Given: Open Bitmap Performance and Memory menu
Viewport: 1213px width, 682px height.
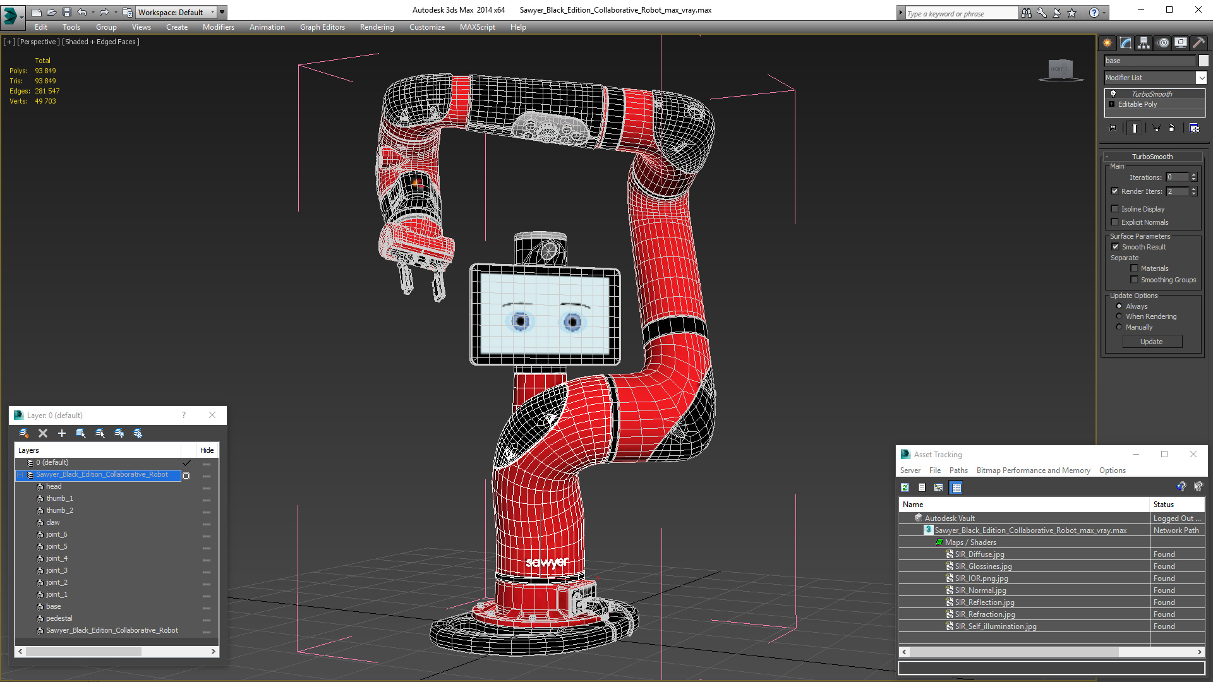Looking at the screenshot, I should click(1033, 470).
